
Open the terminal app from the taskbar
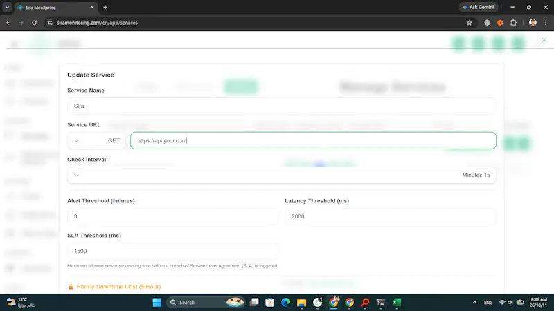380,302
